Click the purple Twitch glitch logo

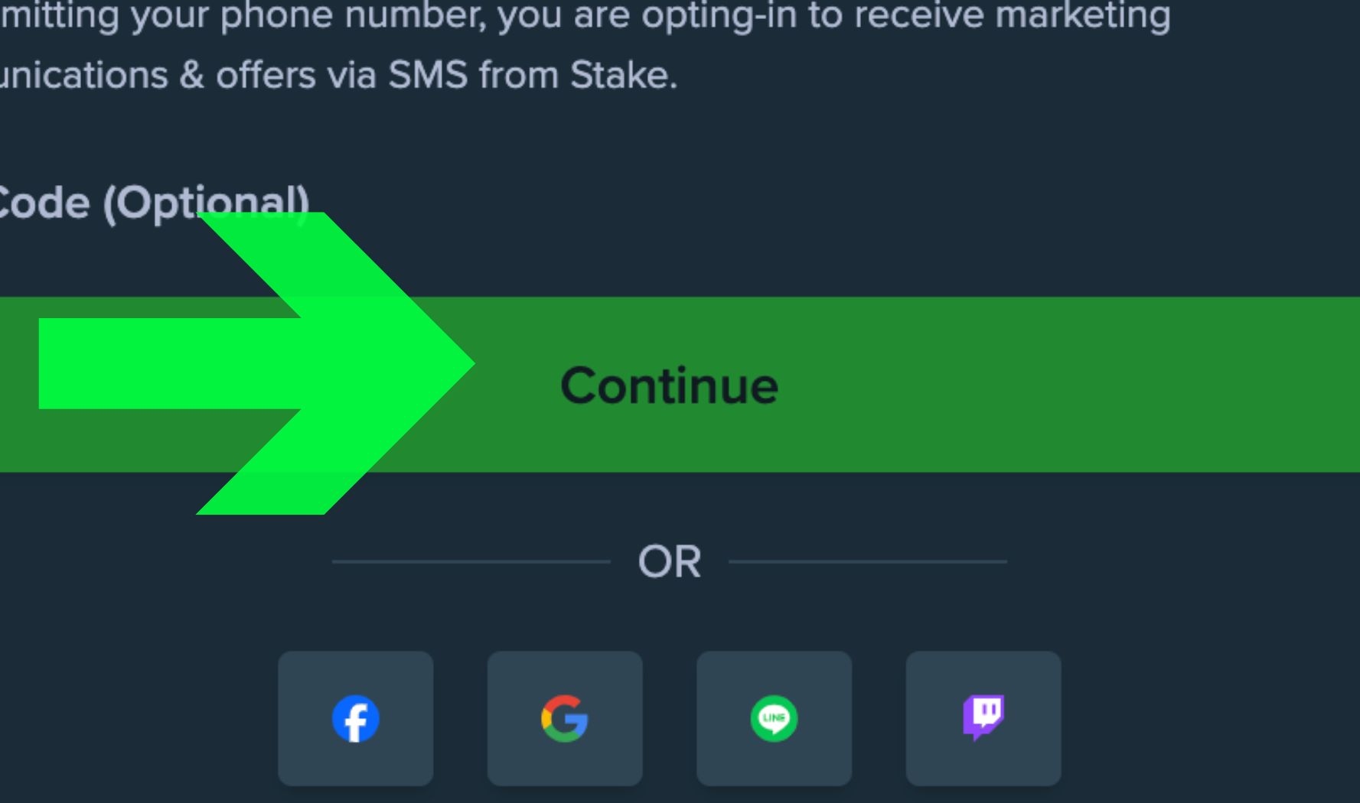983,717
